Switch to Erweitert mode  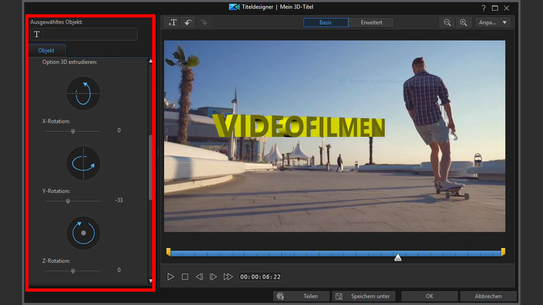371,22
